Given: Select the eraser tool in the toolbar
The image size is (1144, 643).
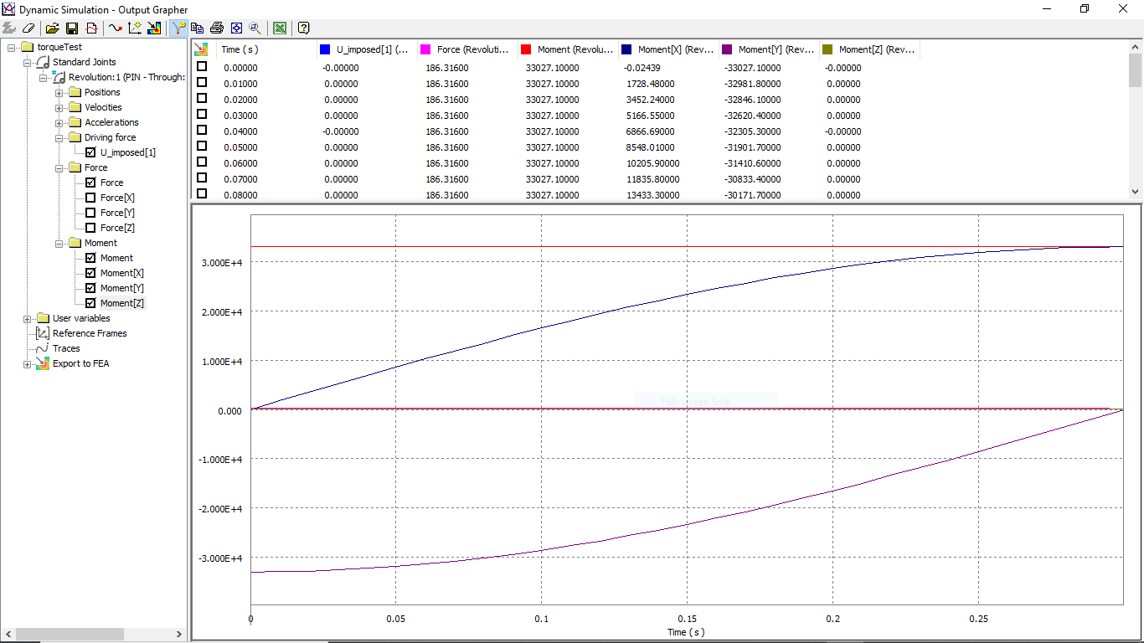Looking at the screenshot, I should [x=28, y=28].
